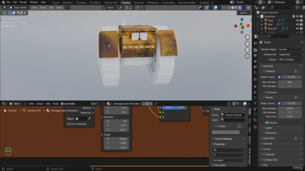Switch to UV Editing workspace tab
Viewport: 305px width, 171px height.
(95, 3)
